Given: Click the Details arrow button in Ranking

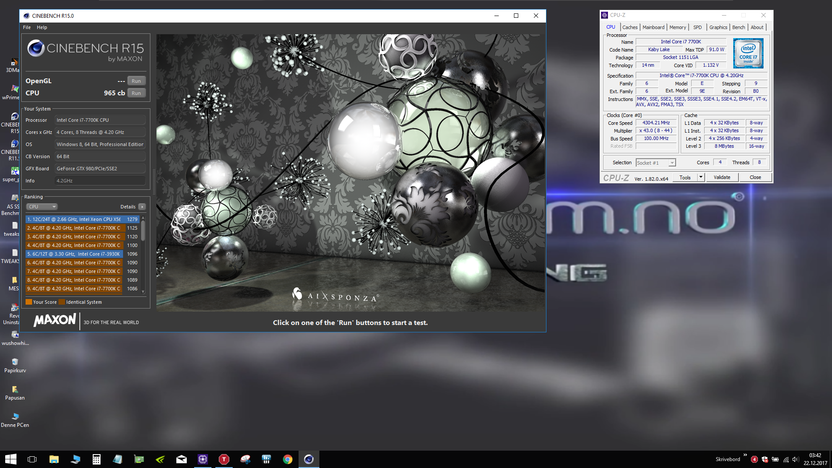Looking at the screenshot, I should point(142,207).
